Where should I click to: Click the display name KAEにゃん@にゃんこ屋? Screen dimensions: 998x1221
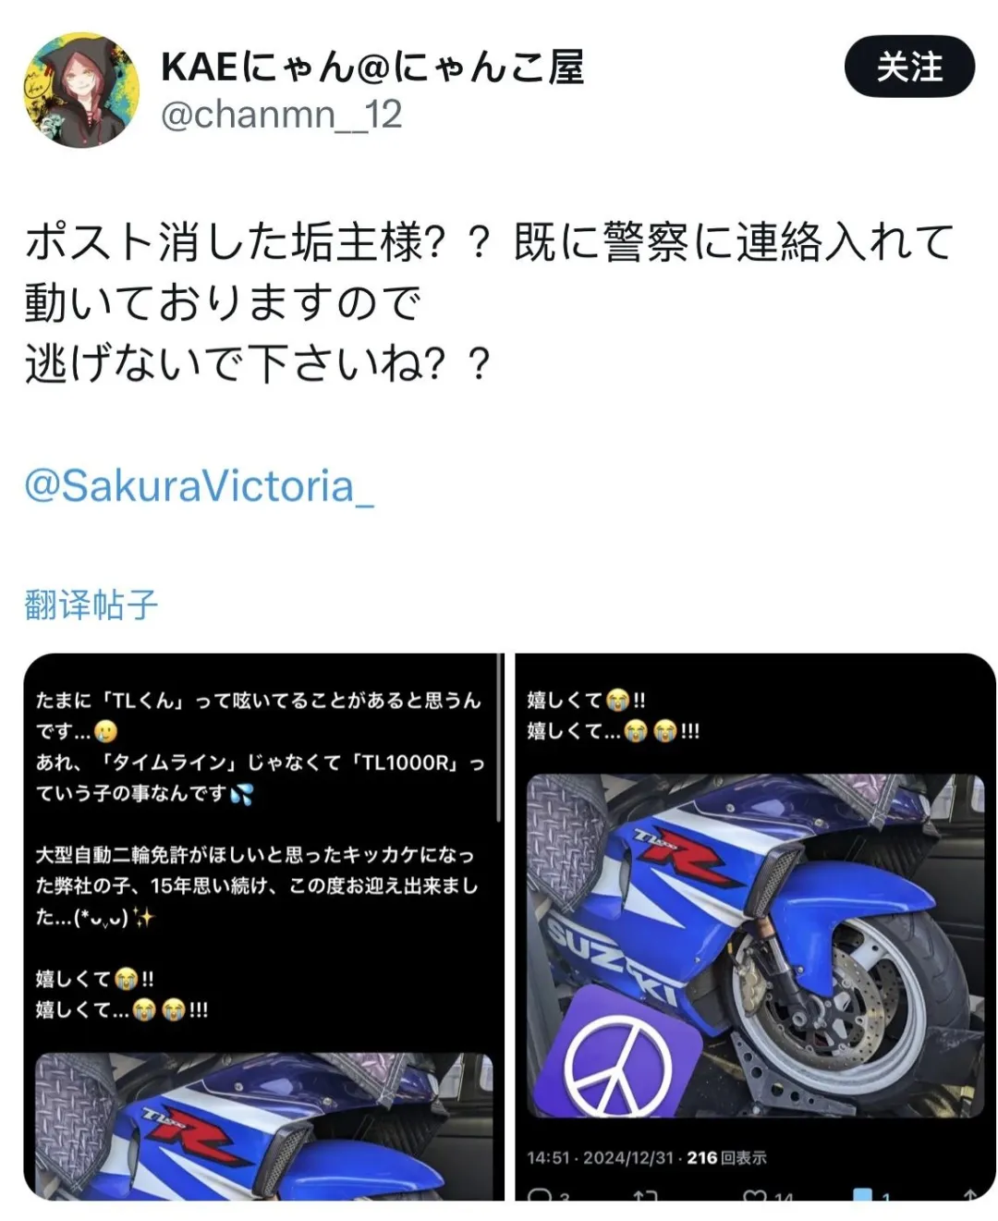[372, 67]
